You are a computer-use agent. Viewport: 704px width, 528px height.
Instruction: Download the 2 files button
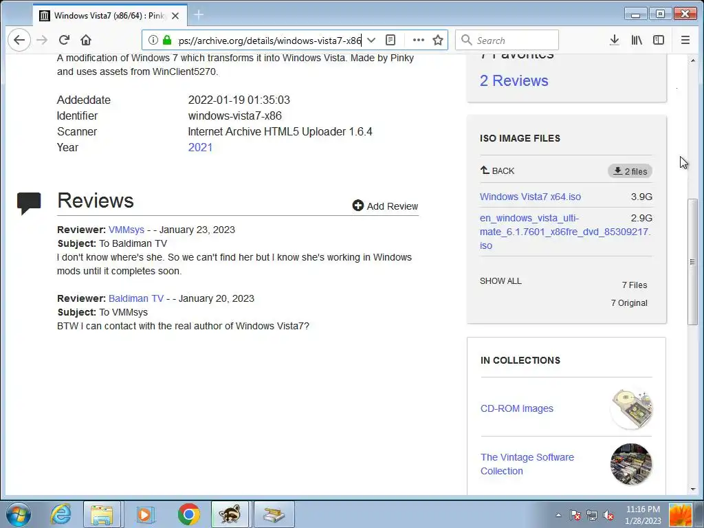[x=630, y=171]
